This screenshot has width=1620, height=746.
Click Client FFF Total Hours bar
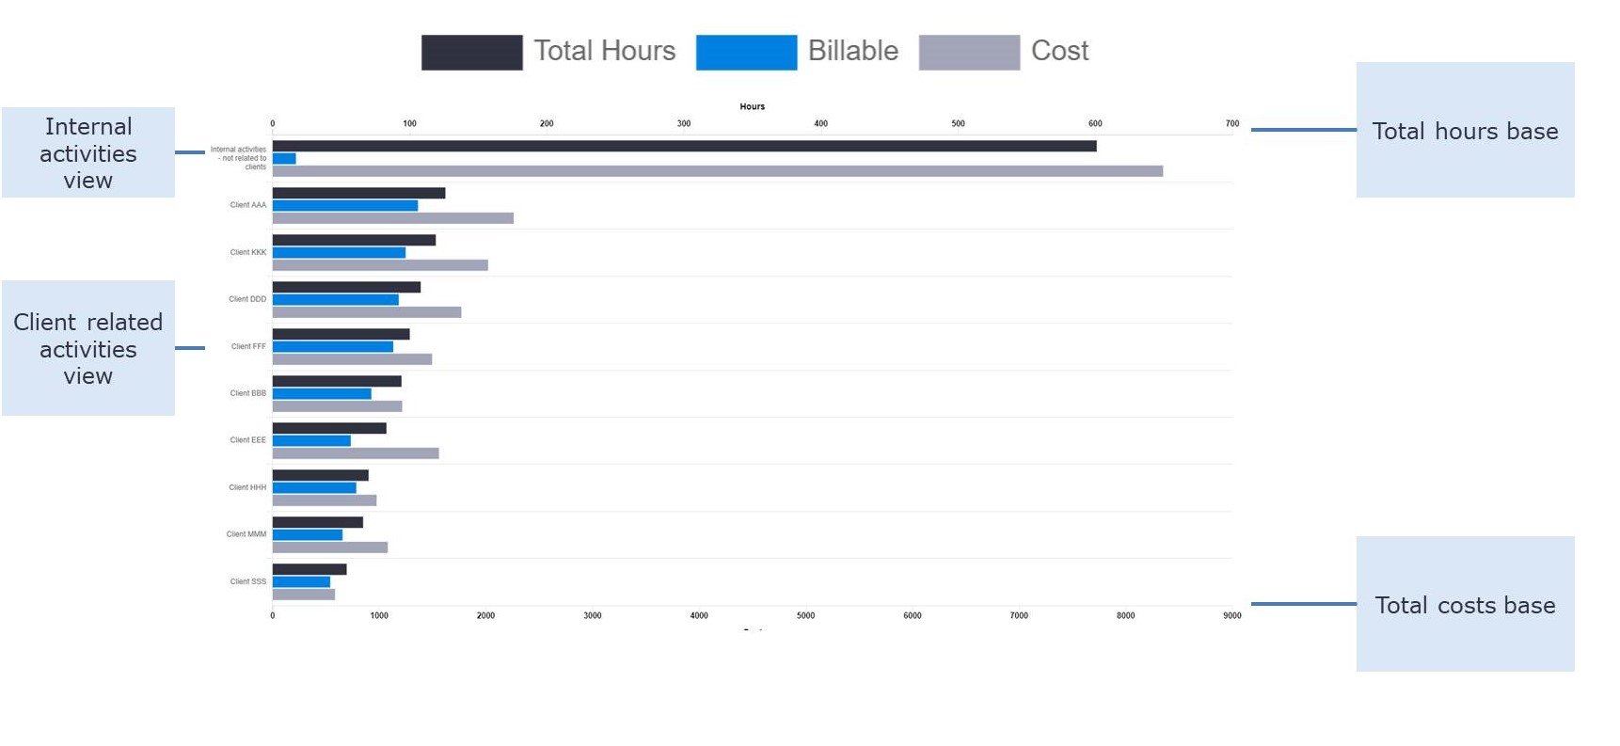341,334
